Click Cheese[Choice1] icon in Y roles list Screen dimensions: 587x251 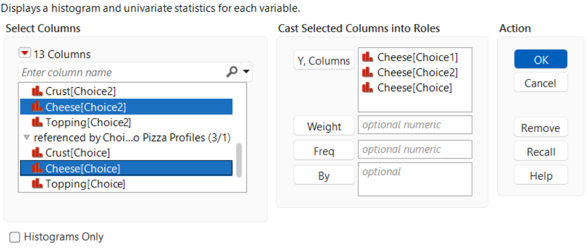(x=368, y=57)
